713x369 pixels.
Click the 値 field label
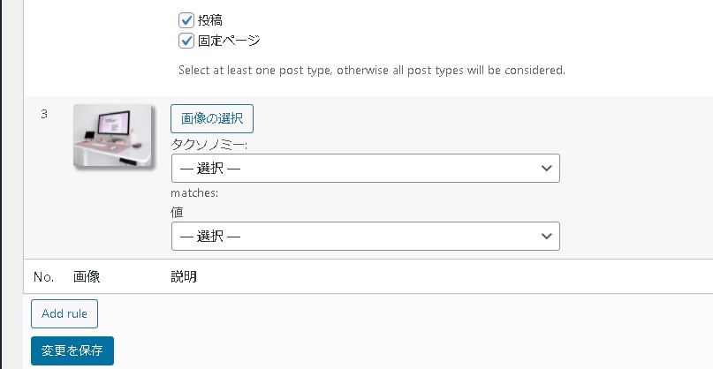[177, 213]
